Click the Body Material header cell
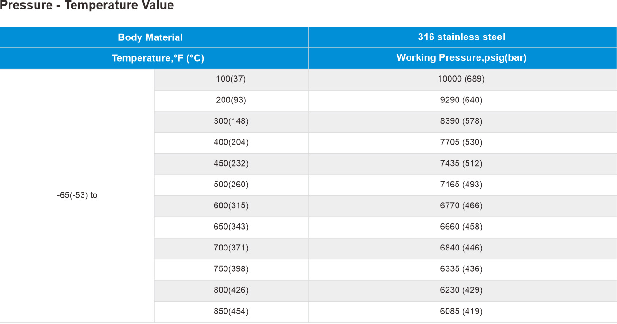This screenshot has width=617, height=324. tap(154, 37)
